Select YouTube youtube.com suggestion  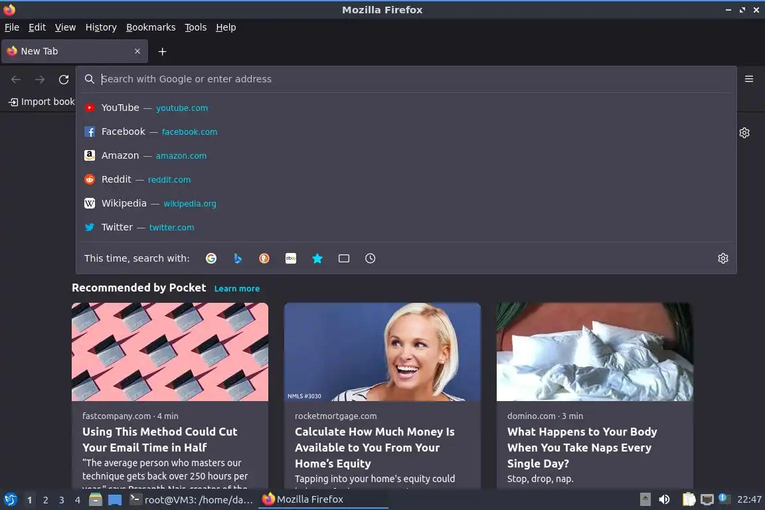coord(406,108)
